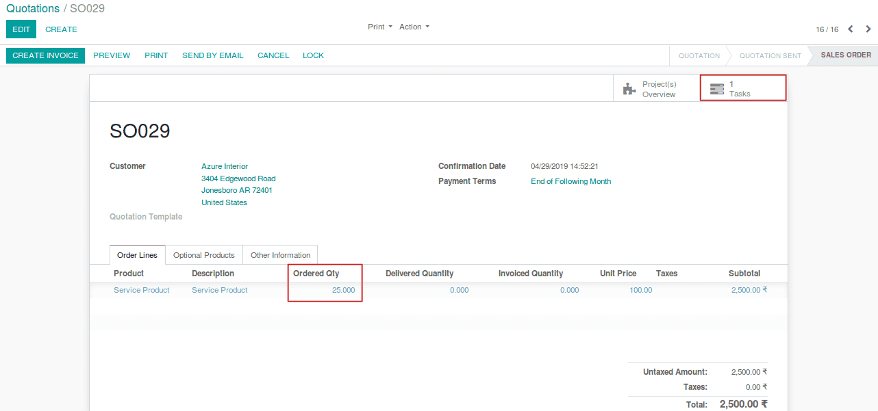Select the SALES ORDER status stage
Screen dimensions: 878x411
coord(846,55)
